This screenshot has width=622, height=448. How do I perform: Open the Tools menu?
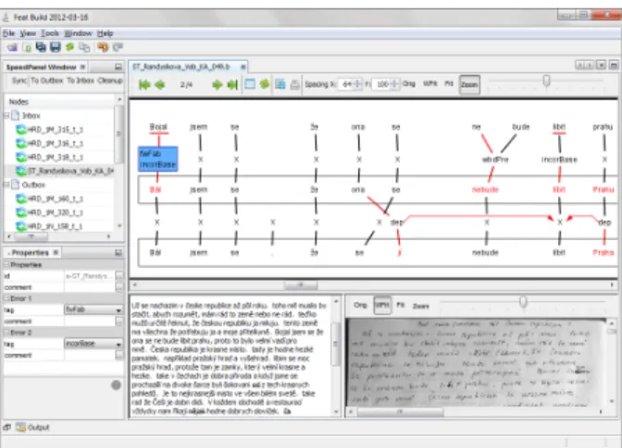50,33
